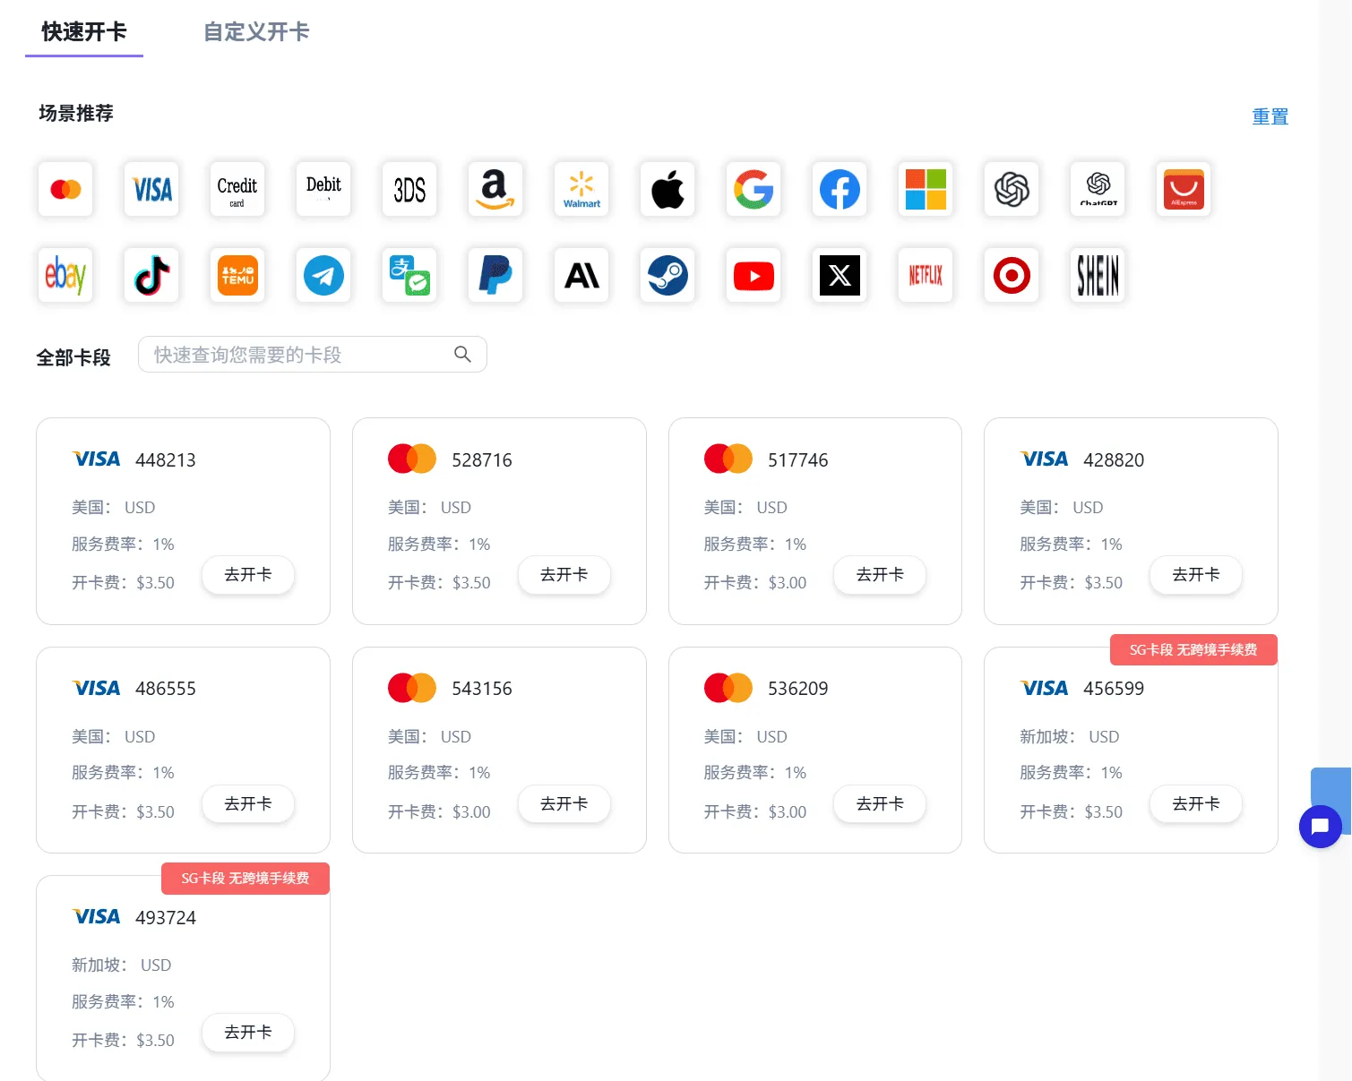Choose the Apple scenario icon
The image size is (1352, 1081).
point(667,189)
